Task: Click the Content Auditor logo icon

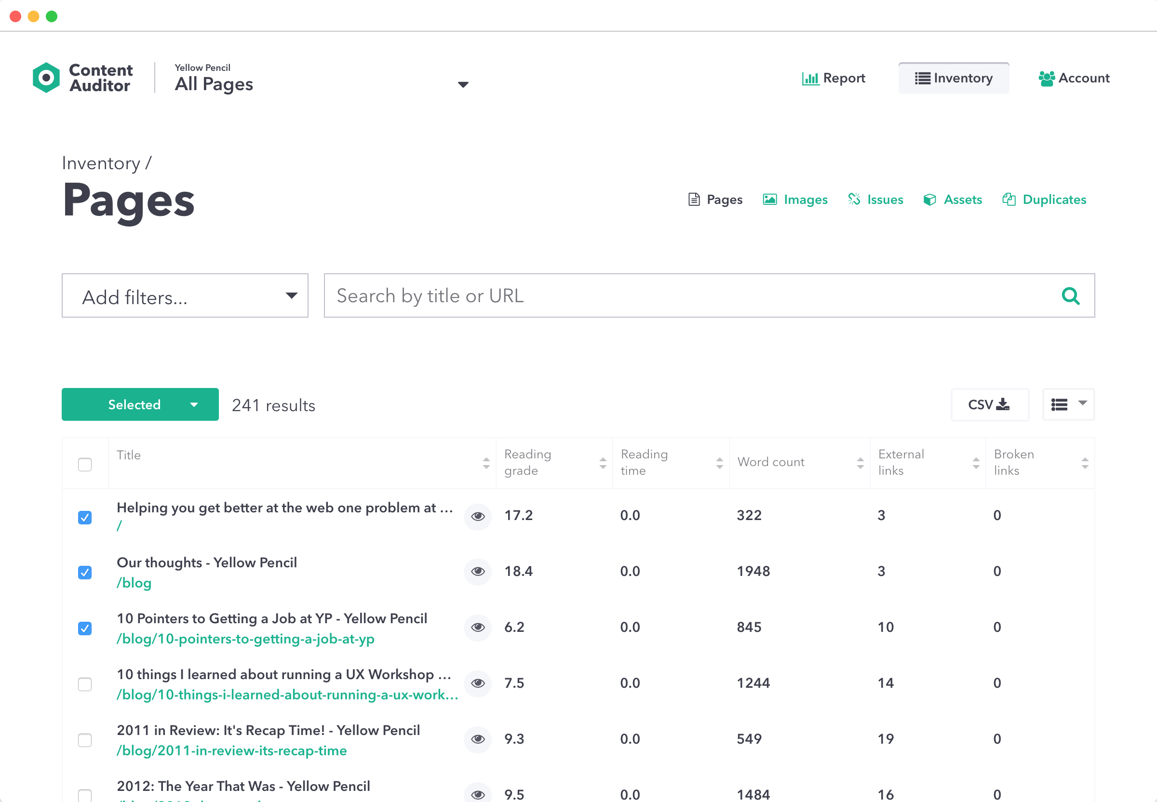Action: [46, 78]
